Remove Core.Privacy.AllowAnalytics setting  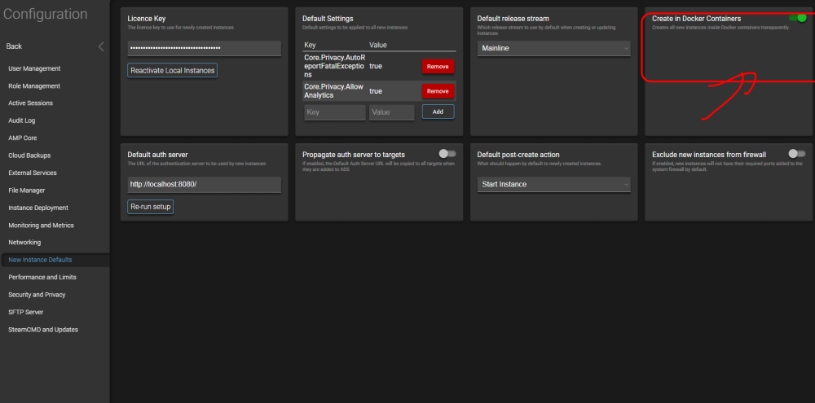(438, 91)
